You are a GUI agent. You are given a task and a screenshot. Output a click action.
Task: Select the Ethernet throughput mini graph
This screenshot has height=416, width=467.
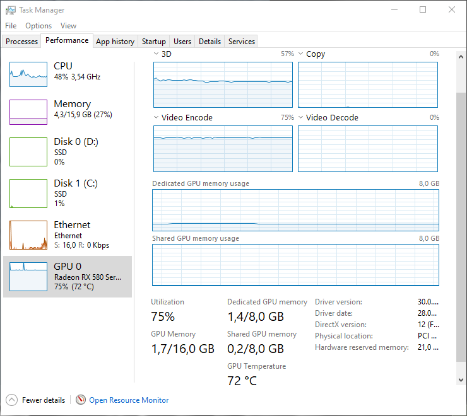tap(28, 235)
